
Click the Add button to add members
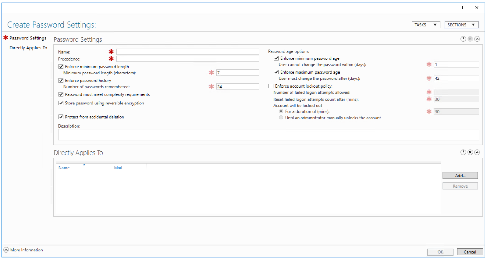(460, 175)
